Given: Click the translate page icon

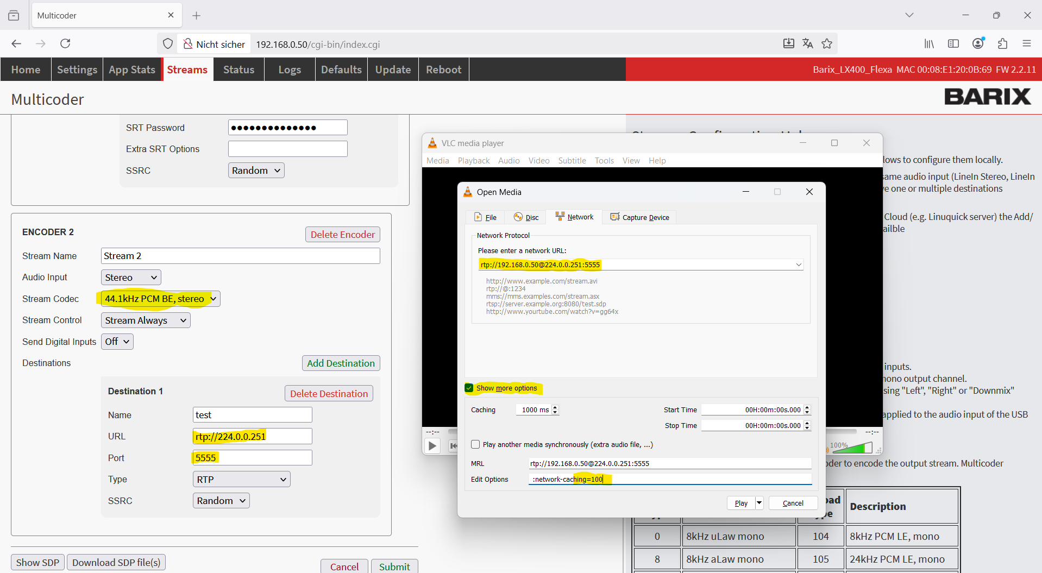Looking at the screenshot, I should tap(808, 43).
